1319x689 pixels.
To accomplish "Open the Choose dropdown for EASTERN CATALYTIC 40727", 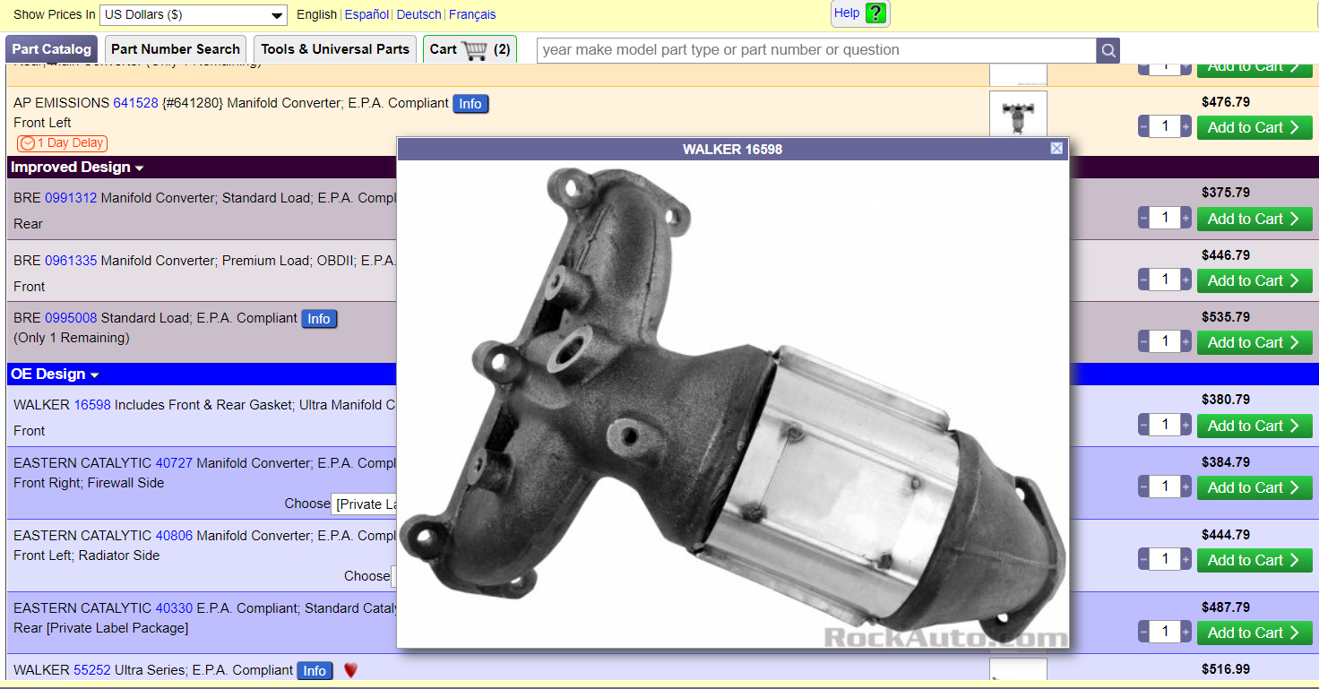I will (x=364, y=504).
